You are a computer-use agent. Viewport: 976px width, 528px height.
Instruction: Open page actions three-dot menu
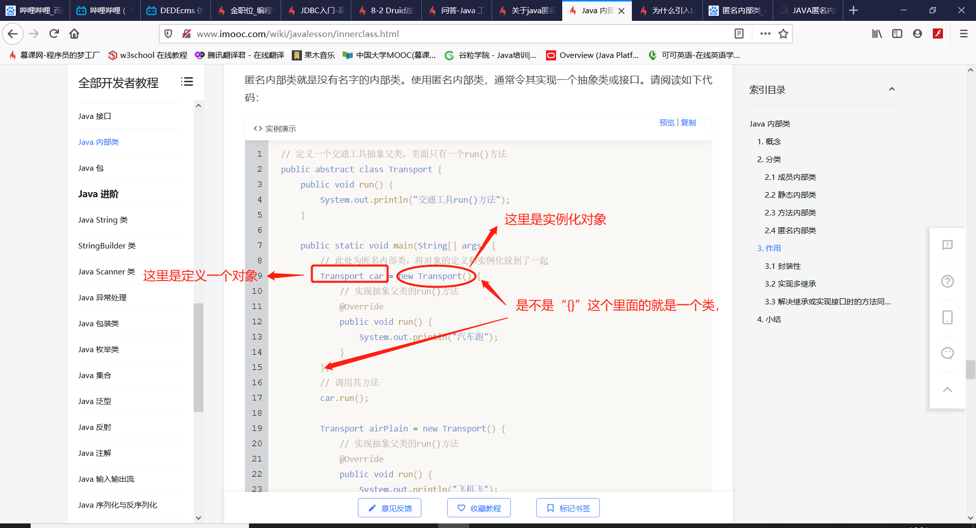(765, 34)
